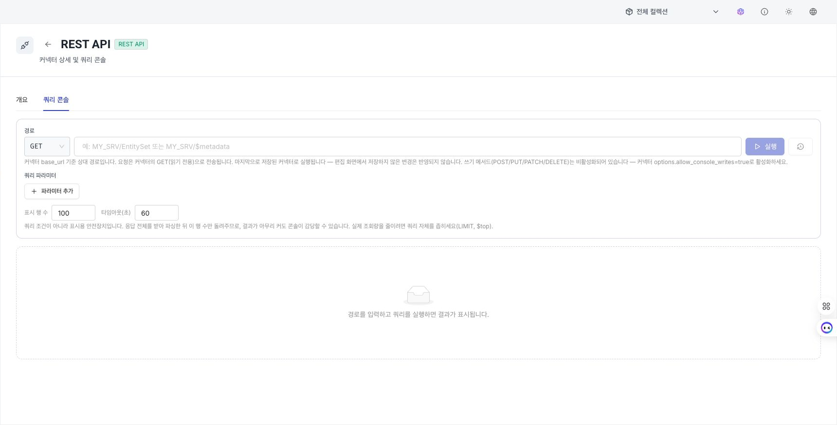Open the language globe icon
The height and width of the screenshot is (425, 837).
[x=813, y=12]
